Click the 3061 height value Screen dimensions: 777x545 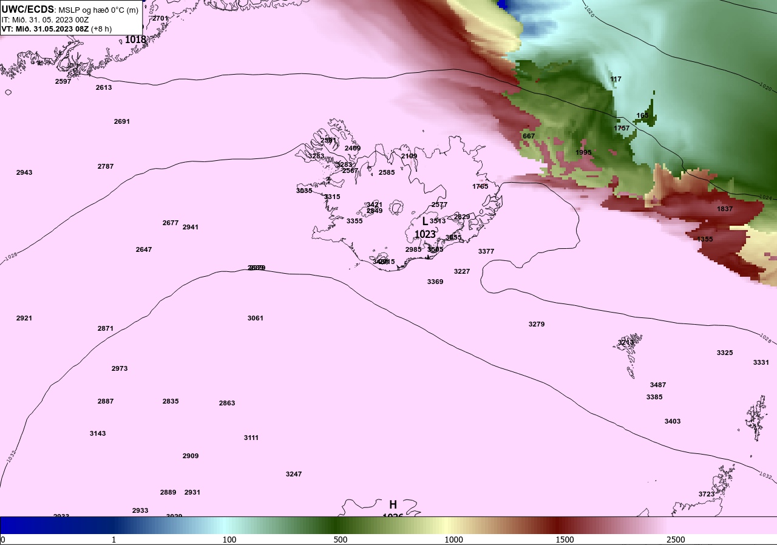click(256, 318)
